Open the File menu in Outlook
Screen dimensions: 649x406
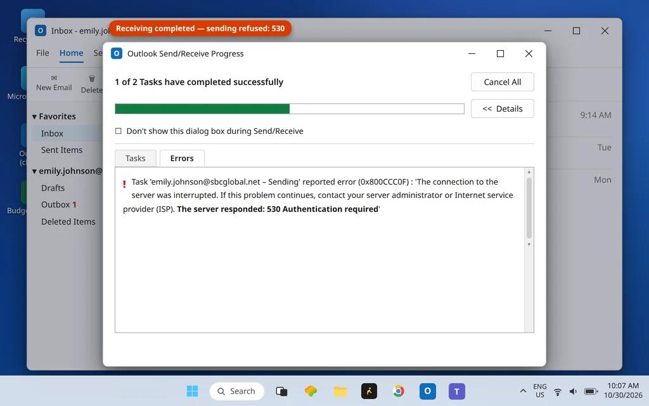(42, 53)
